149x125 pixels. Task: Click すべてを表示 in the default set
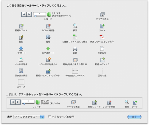coord(73,102)
